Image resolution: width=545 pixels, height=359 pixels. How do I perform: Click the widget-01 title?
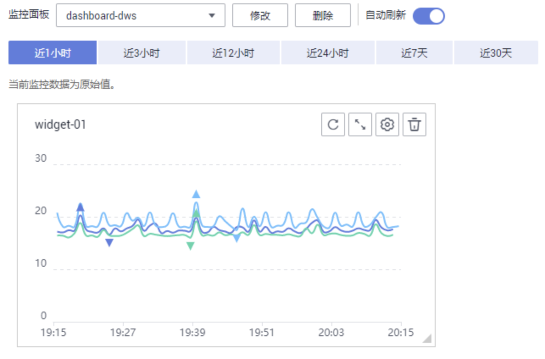(x=60, y=125)
